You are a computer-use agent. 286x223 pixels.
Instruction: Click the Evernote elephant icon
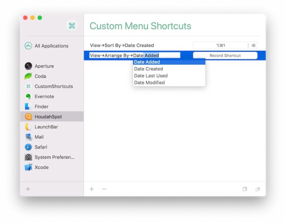[x=28, y=96]
